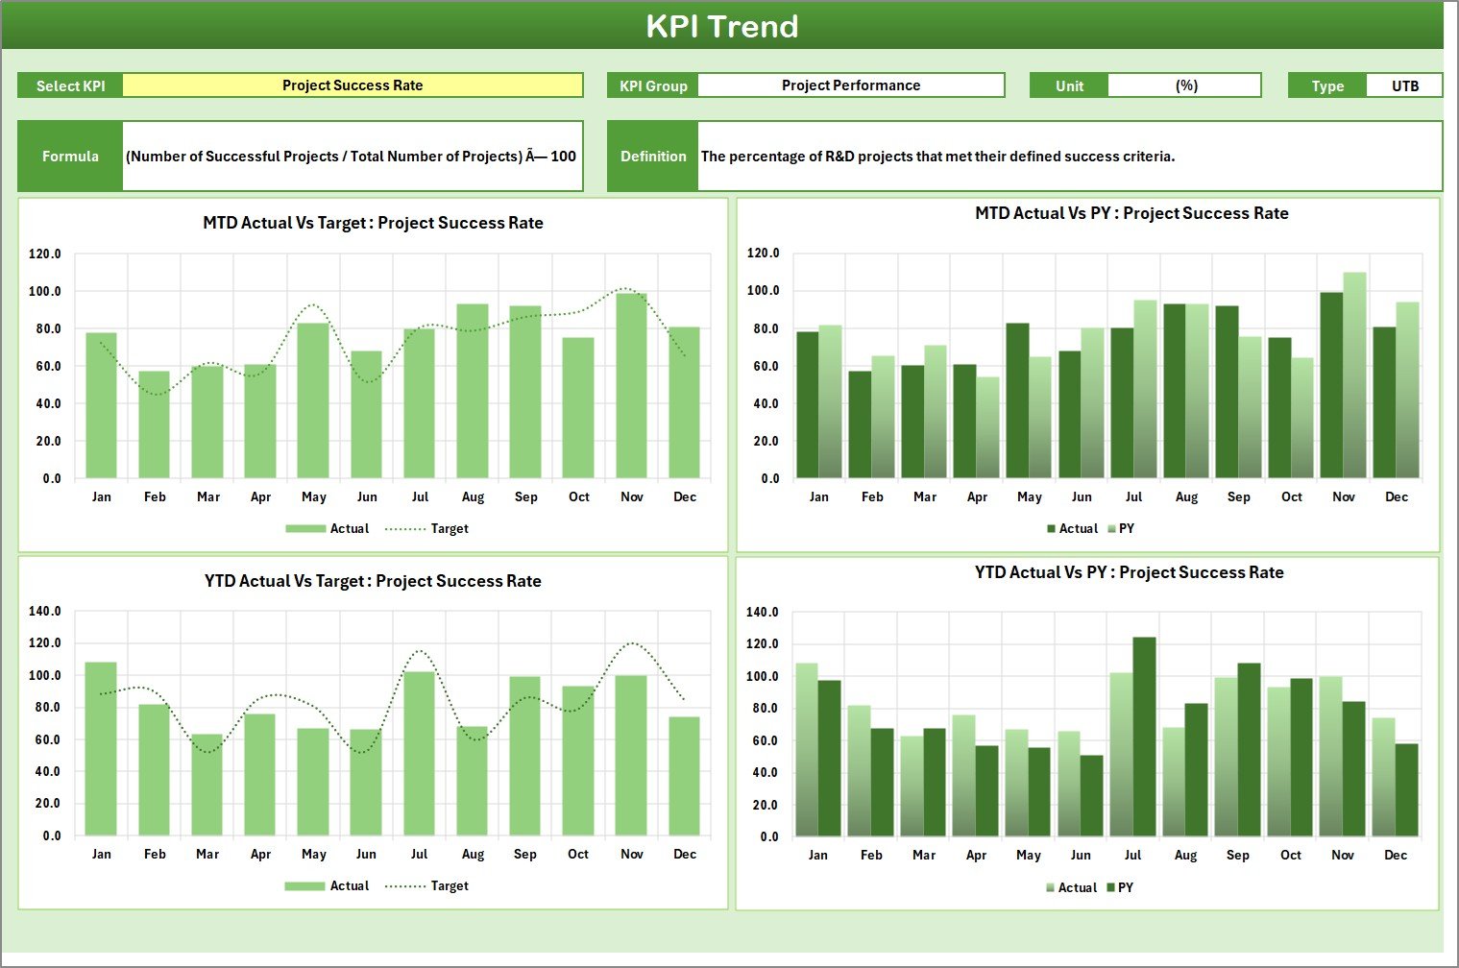Image resolution: width=1459 pixels, height=968 pixels.
Task: Select the MTD Actual Vs PY chart title
Action: [x=1131, y=213]
